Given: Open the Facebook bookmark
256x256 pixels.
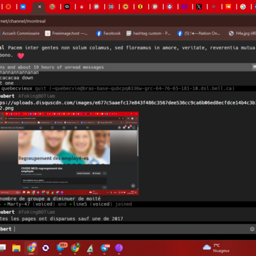Looking at the screenshot, I should coord(108,33).
